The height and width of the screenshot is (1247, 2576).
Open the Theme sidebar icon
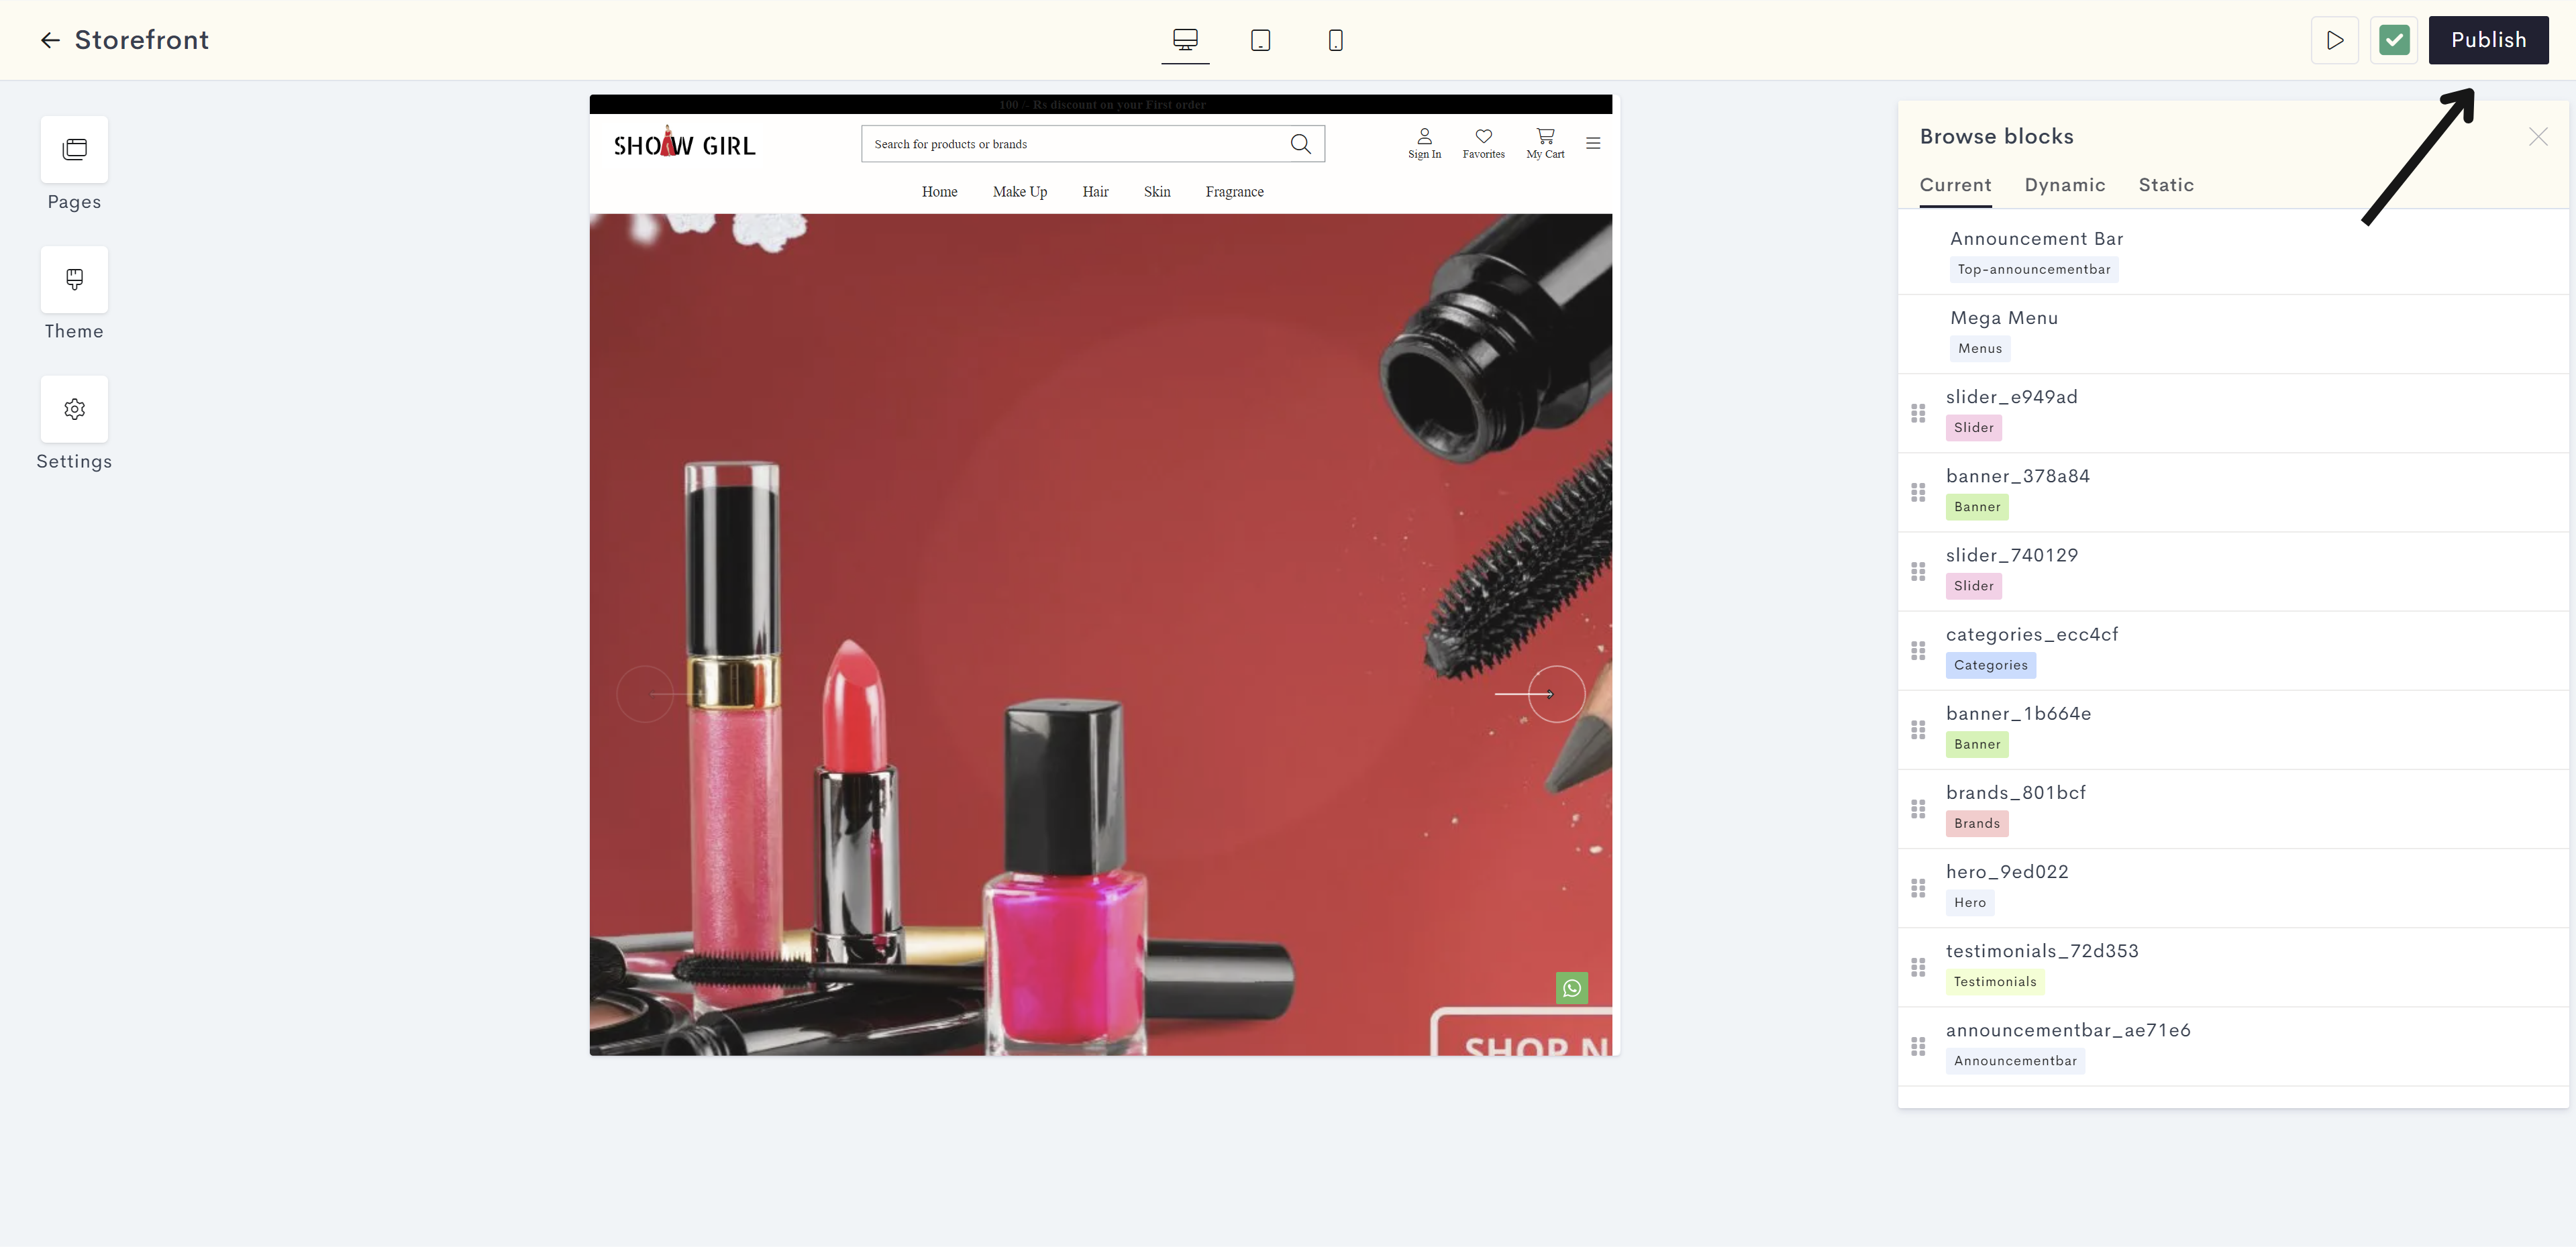click(x=74, y=279)
